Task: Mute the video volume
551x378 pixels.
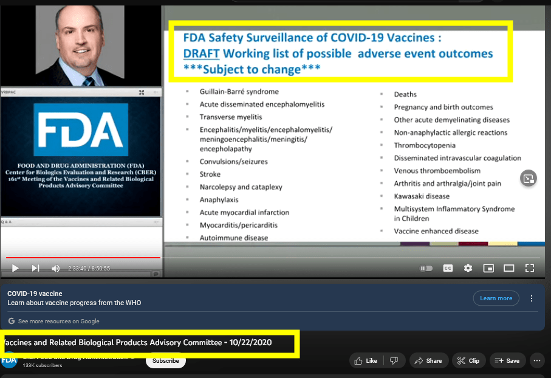Action: click(x=56, y=268)
